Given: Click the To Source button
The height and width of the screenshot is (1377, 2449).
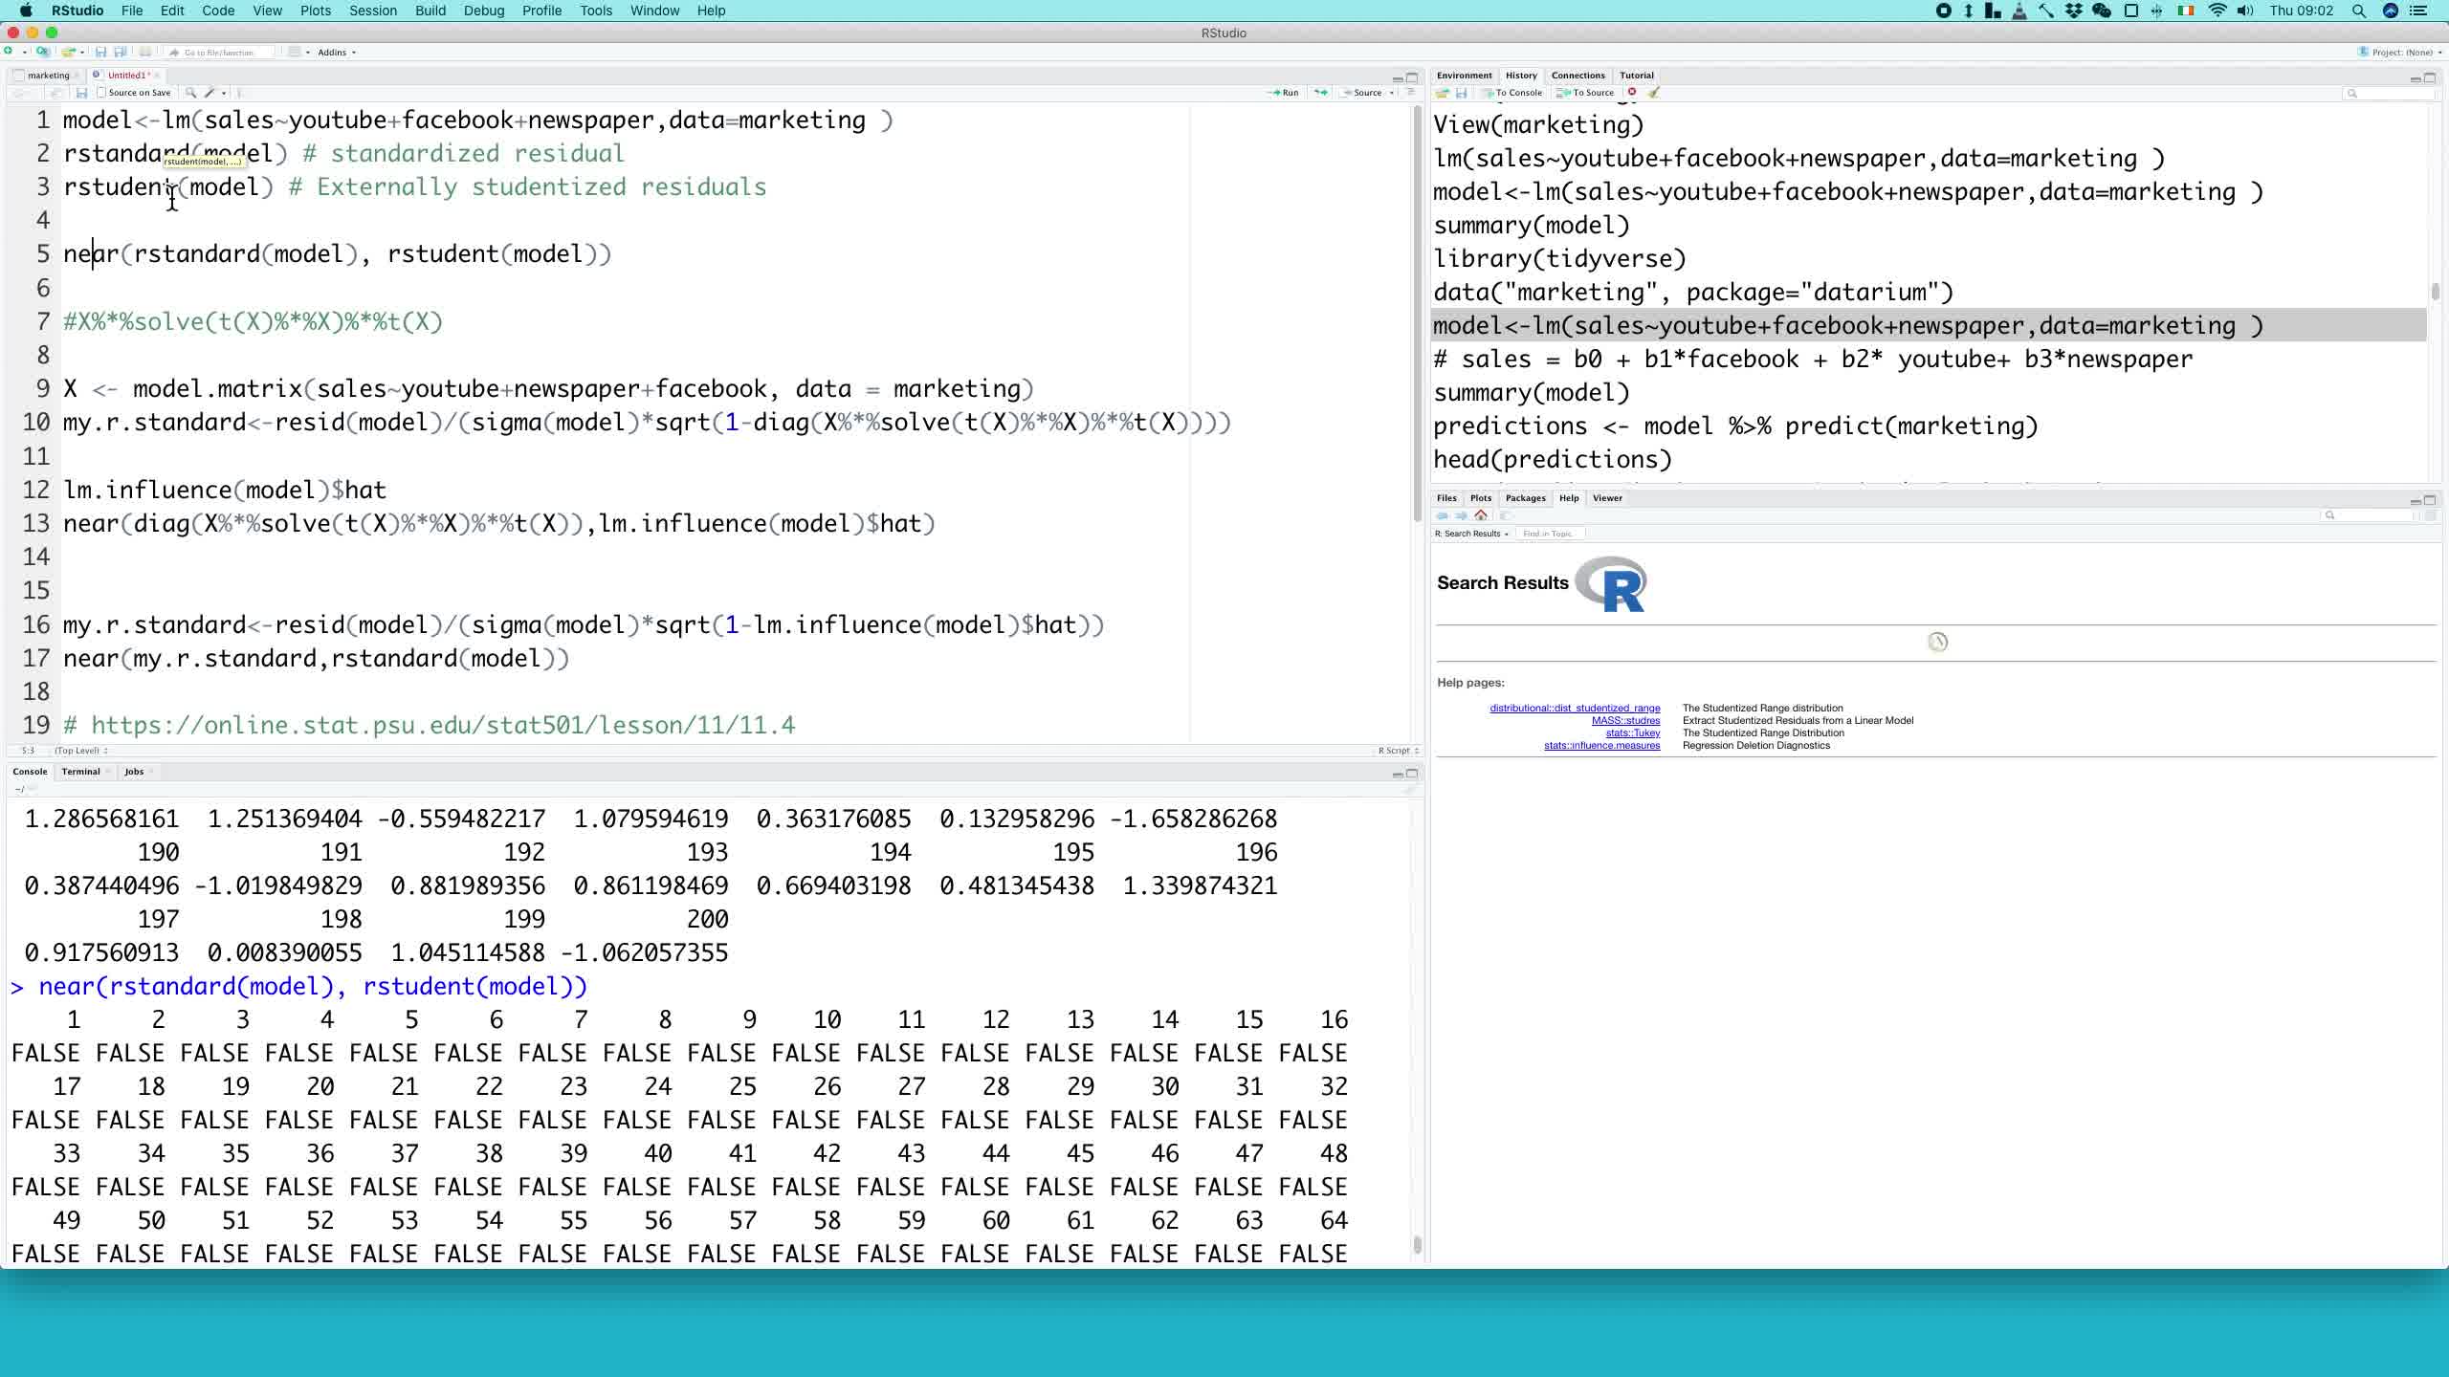Looking at the screenshot, I should (1585, 93).
